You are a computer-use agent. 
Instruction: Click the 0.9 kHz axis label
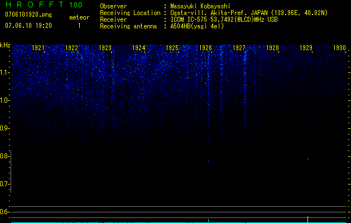(4, 128)
